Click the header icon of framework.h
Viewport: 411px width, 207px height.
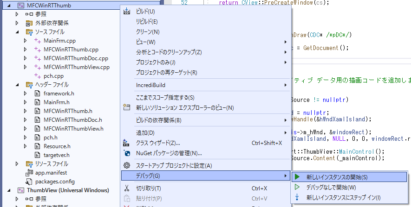point(38,94)
